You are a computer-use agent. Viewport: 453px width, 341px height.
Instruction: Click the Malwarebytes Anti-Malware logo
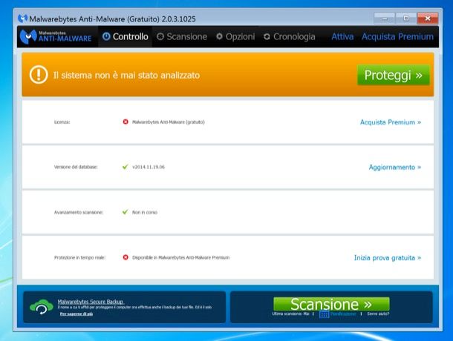(56, 36)
